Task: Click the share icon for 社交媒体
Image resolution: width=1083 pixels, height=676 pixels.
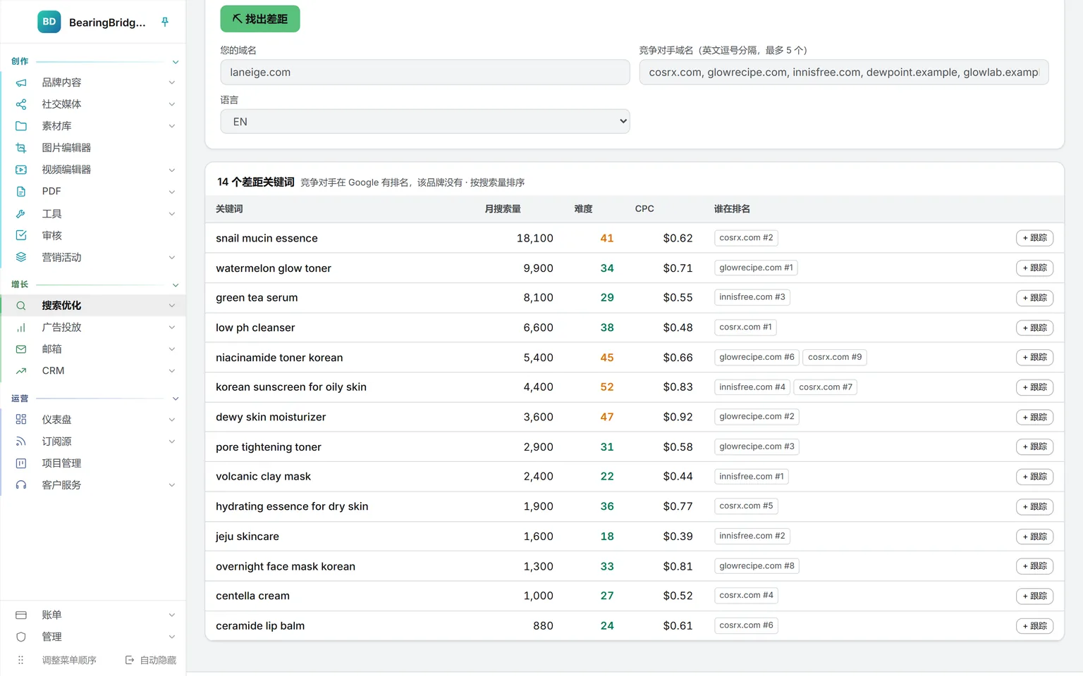Action: click(x=21, y=104)
